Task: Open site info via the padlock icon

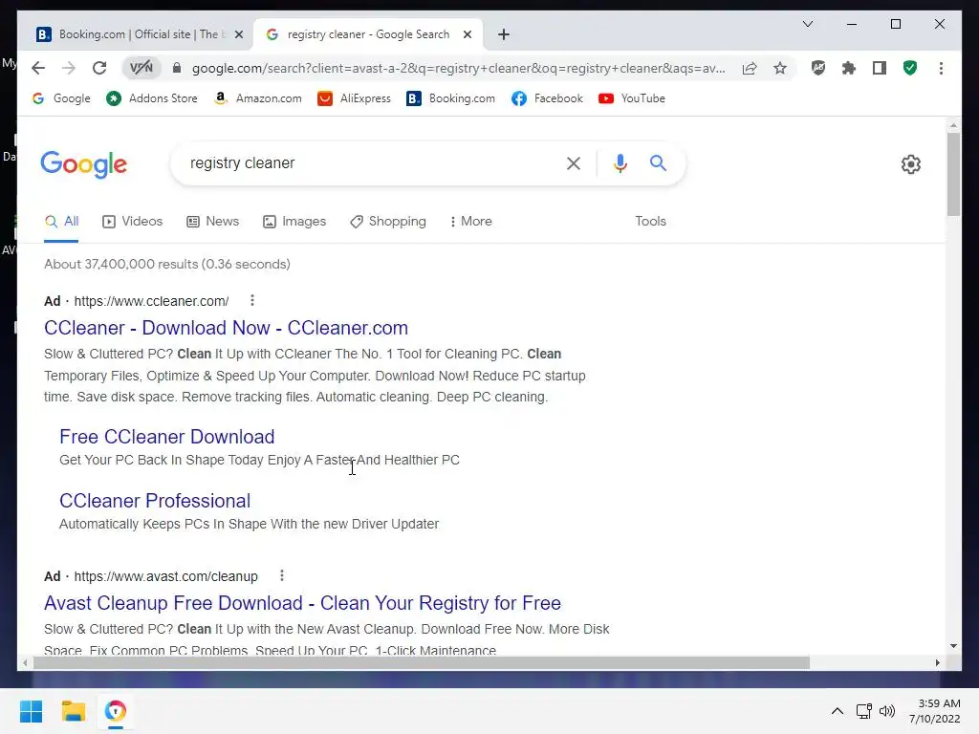Action: click(177, 68)
